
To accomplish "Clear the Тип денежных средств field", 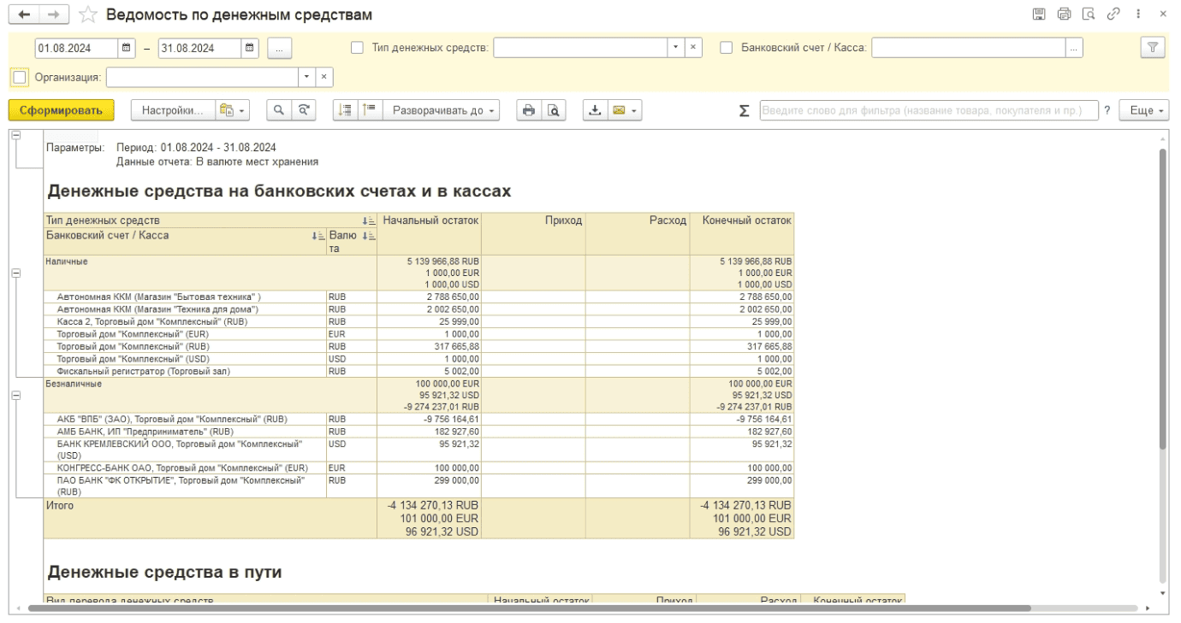I will (x=693, y=48).
